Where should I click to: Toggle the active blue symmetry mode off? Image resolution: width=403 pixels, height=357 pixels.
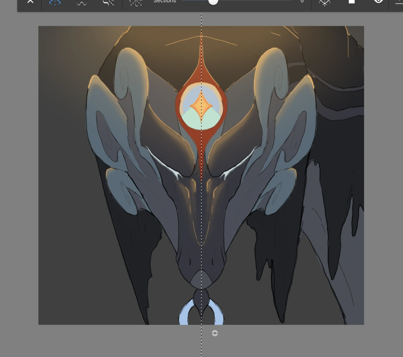pos(55,3)
